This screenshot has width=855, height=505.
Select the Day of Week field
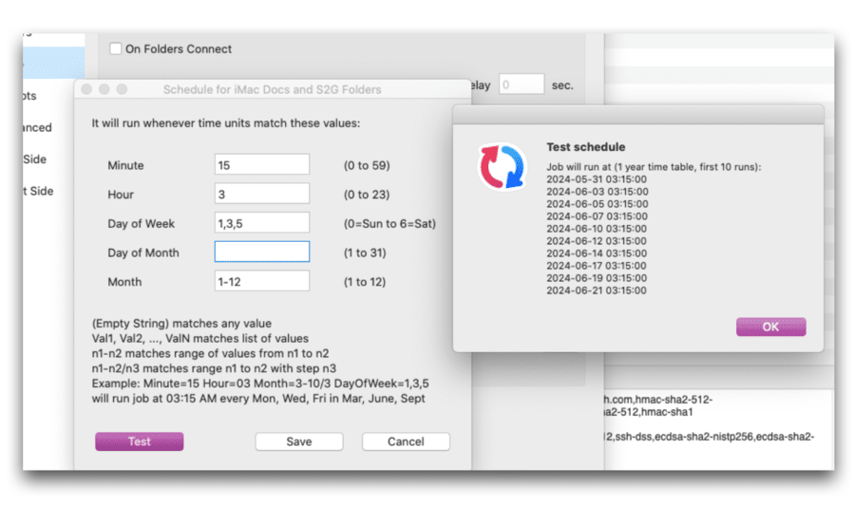(x=262, y=223)
